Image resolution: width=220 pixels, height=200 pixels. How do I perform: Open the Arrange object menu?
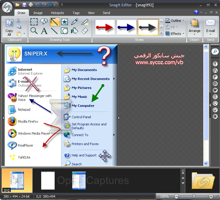coord(194,27)
